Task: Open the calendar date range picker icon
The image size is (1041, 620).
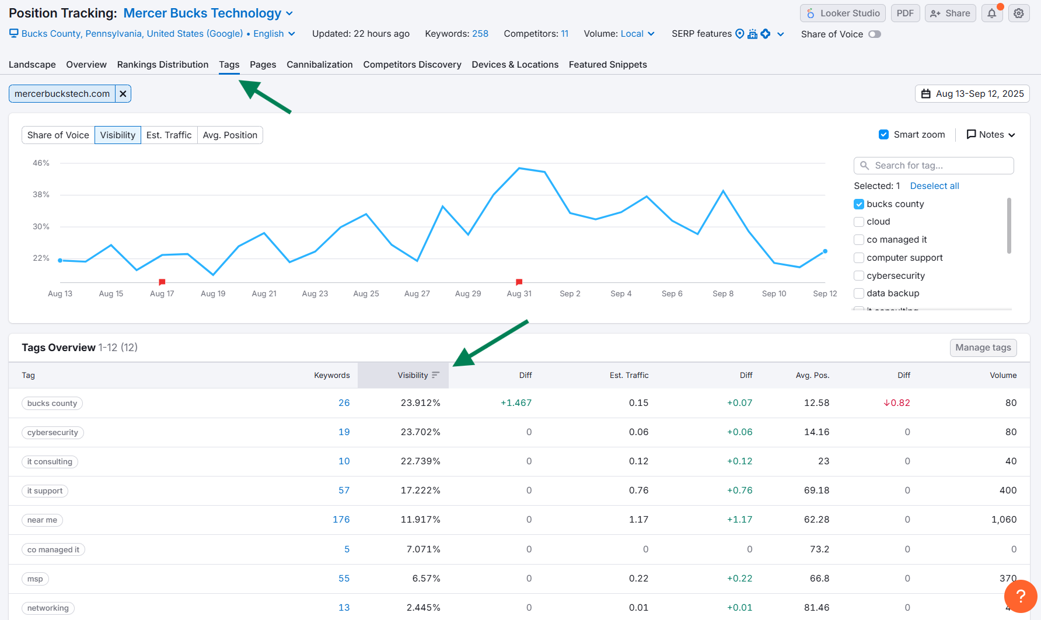Action: (927, 93)
